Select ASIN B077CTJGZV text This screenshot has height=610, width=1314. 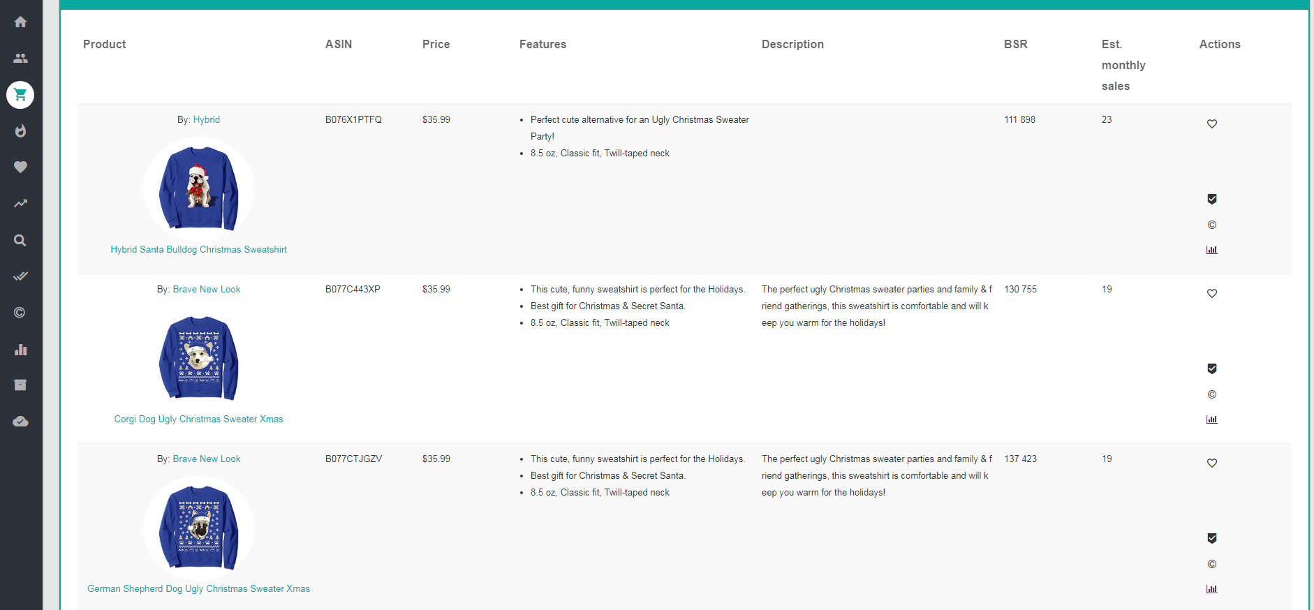point(354,459)
